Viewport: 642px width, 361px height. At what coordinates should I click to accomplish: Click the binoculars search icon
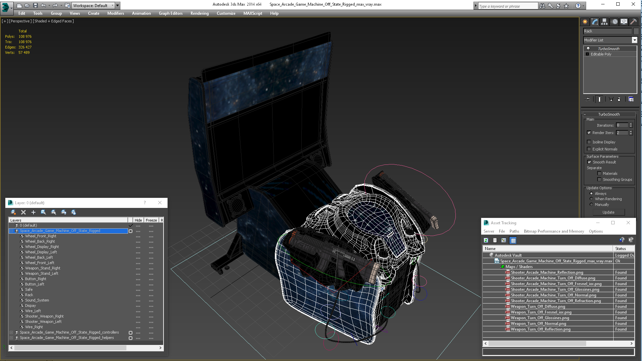point(542,6)
